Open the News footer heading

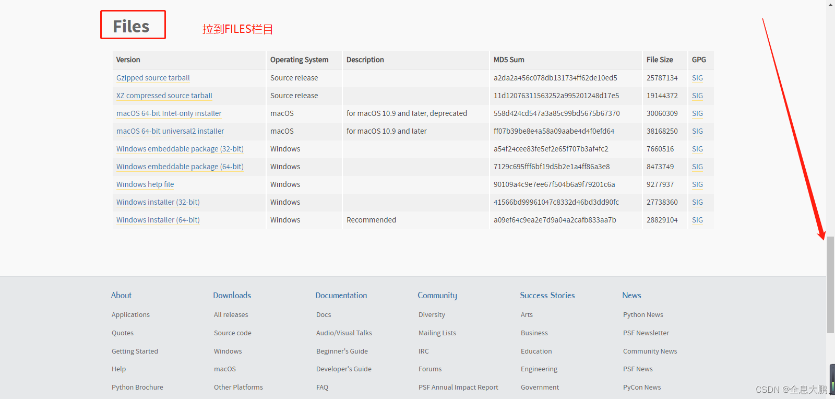pos(631,296)
